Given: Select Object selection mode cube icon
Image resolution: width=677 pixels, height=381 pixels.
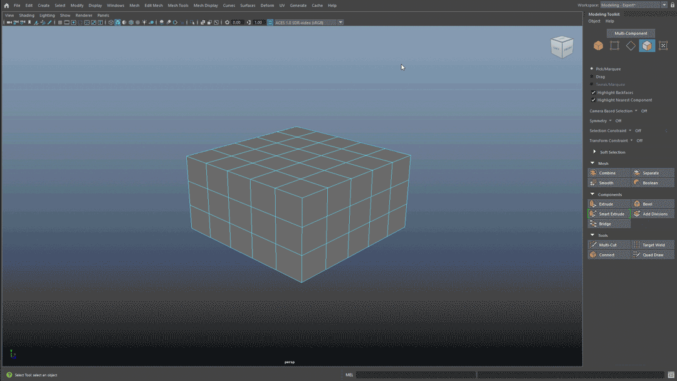Looking at the screenshot, I should pos(598,46).
